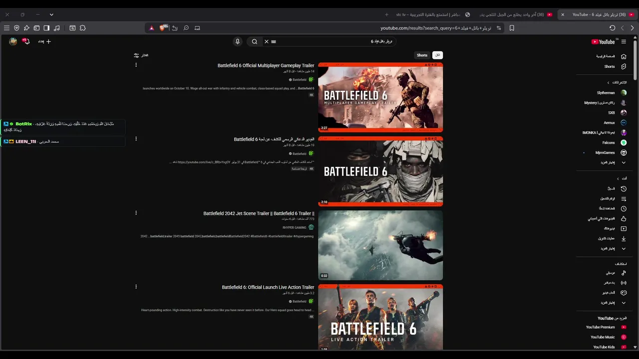Screen dimensions: 639x359
Task: Play the Battlefield 6 Multiplayer Gameplay Trailer thumbnail
Action: (380, 97)
